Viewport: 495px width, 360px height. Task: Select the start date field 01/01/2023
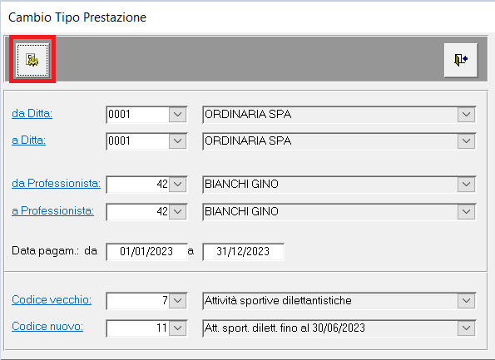[x=146, y=251]
